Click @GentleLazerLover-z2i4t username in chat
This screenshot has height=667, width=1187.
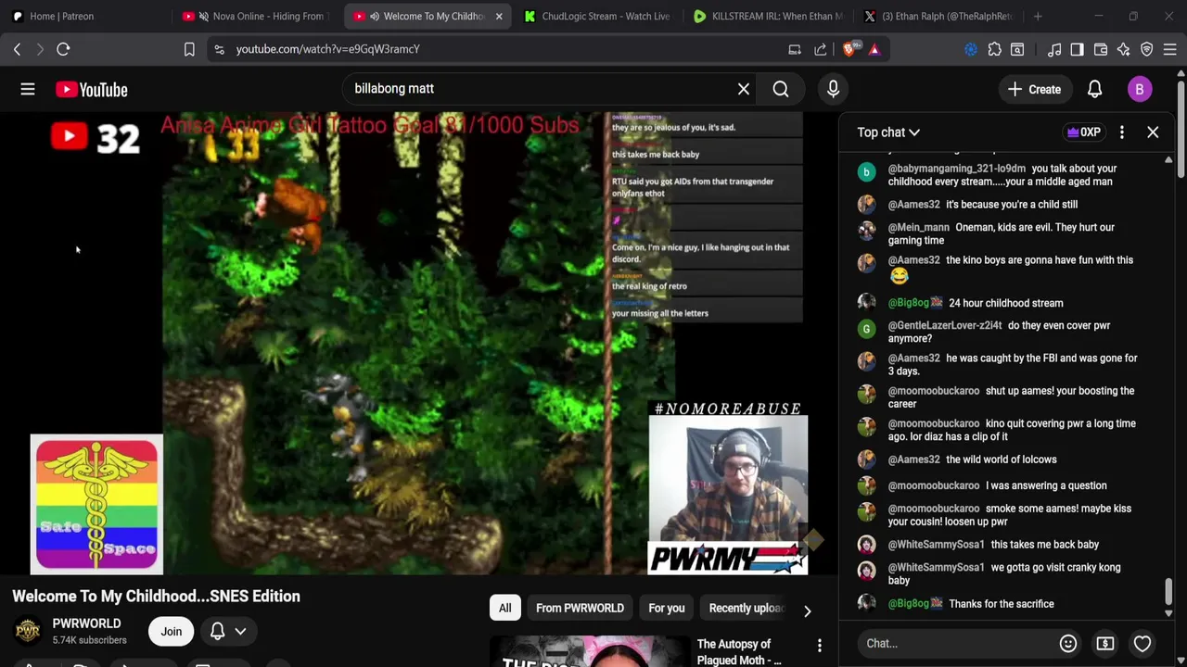point(945,325)
